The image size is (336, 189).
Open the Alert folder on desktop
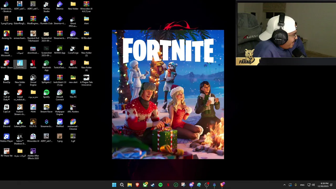pyautogui.click(x=86, y=20)
